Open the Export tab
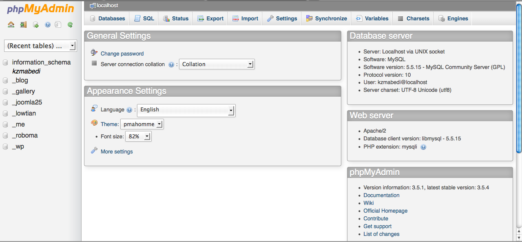 click(210, 18)
